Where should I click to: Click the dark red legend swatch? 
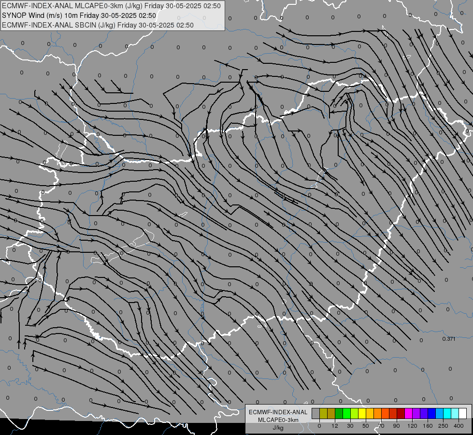click(401, 413)
